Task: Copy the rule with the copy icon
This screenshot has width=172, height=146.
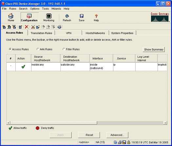Action: (x=38, y=27)
